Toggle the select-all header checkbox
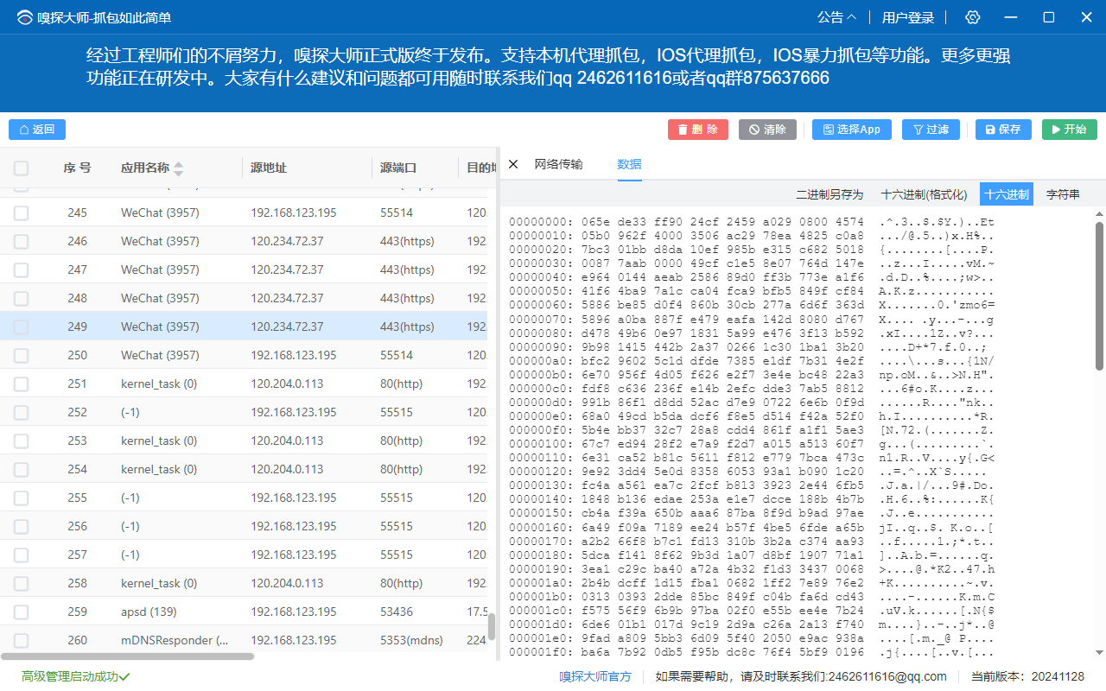The height and width of the screenshot is (691, 1106). pyautogui.click(x=22, y=168)
